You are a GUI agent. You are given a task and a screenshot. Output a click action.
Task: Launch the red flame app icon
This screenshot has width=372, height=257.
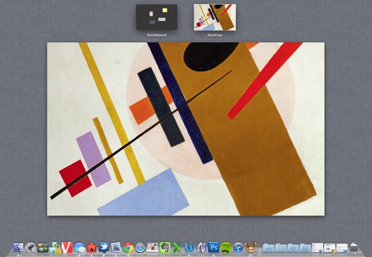[x=91, y=248]
